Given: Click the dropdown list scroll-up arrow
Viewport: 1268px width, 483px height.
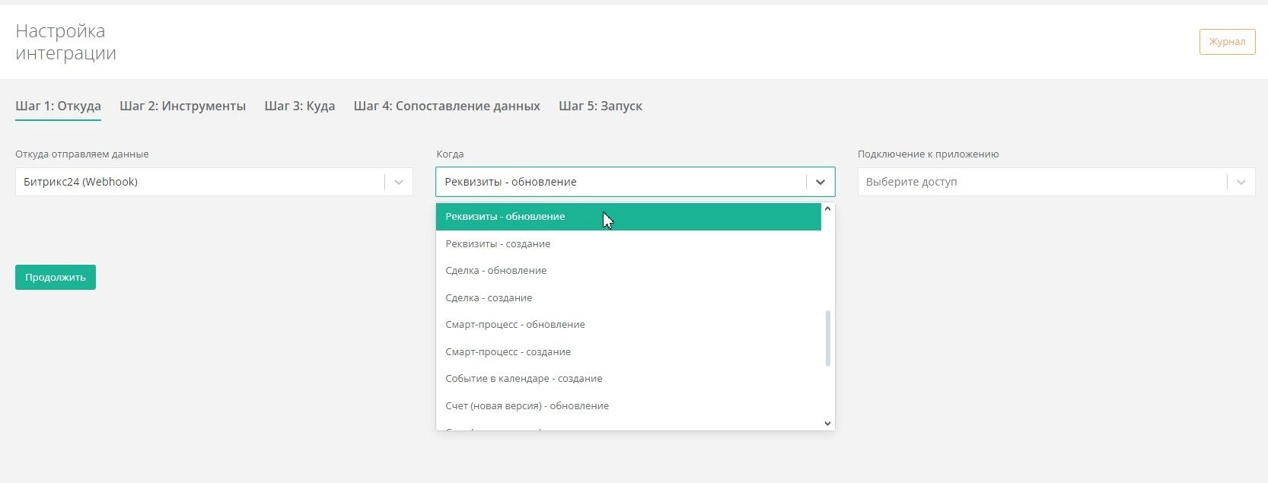Looking at the screenshot, I should pos(827,209).
